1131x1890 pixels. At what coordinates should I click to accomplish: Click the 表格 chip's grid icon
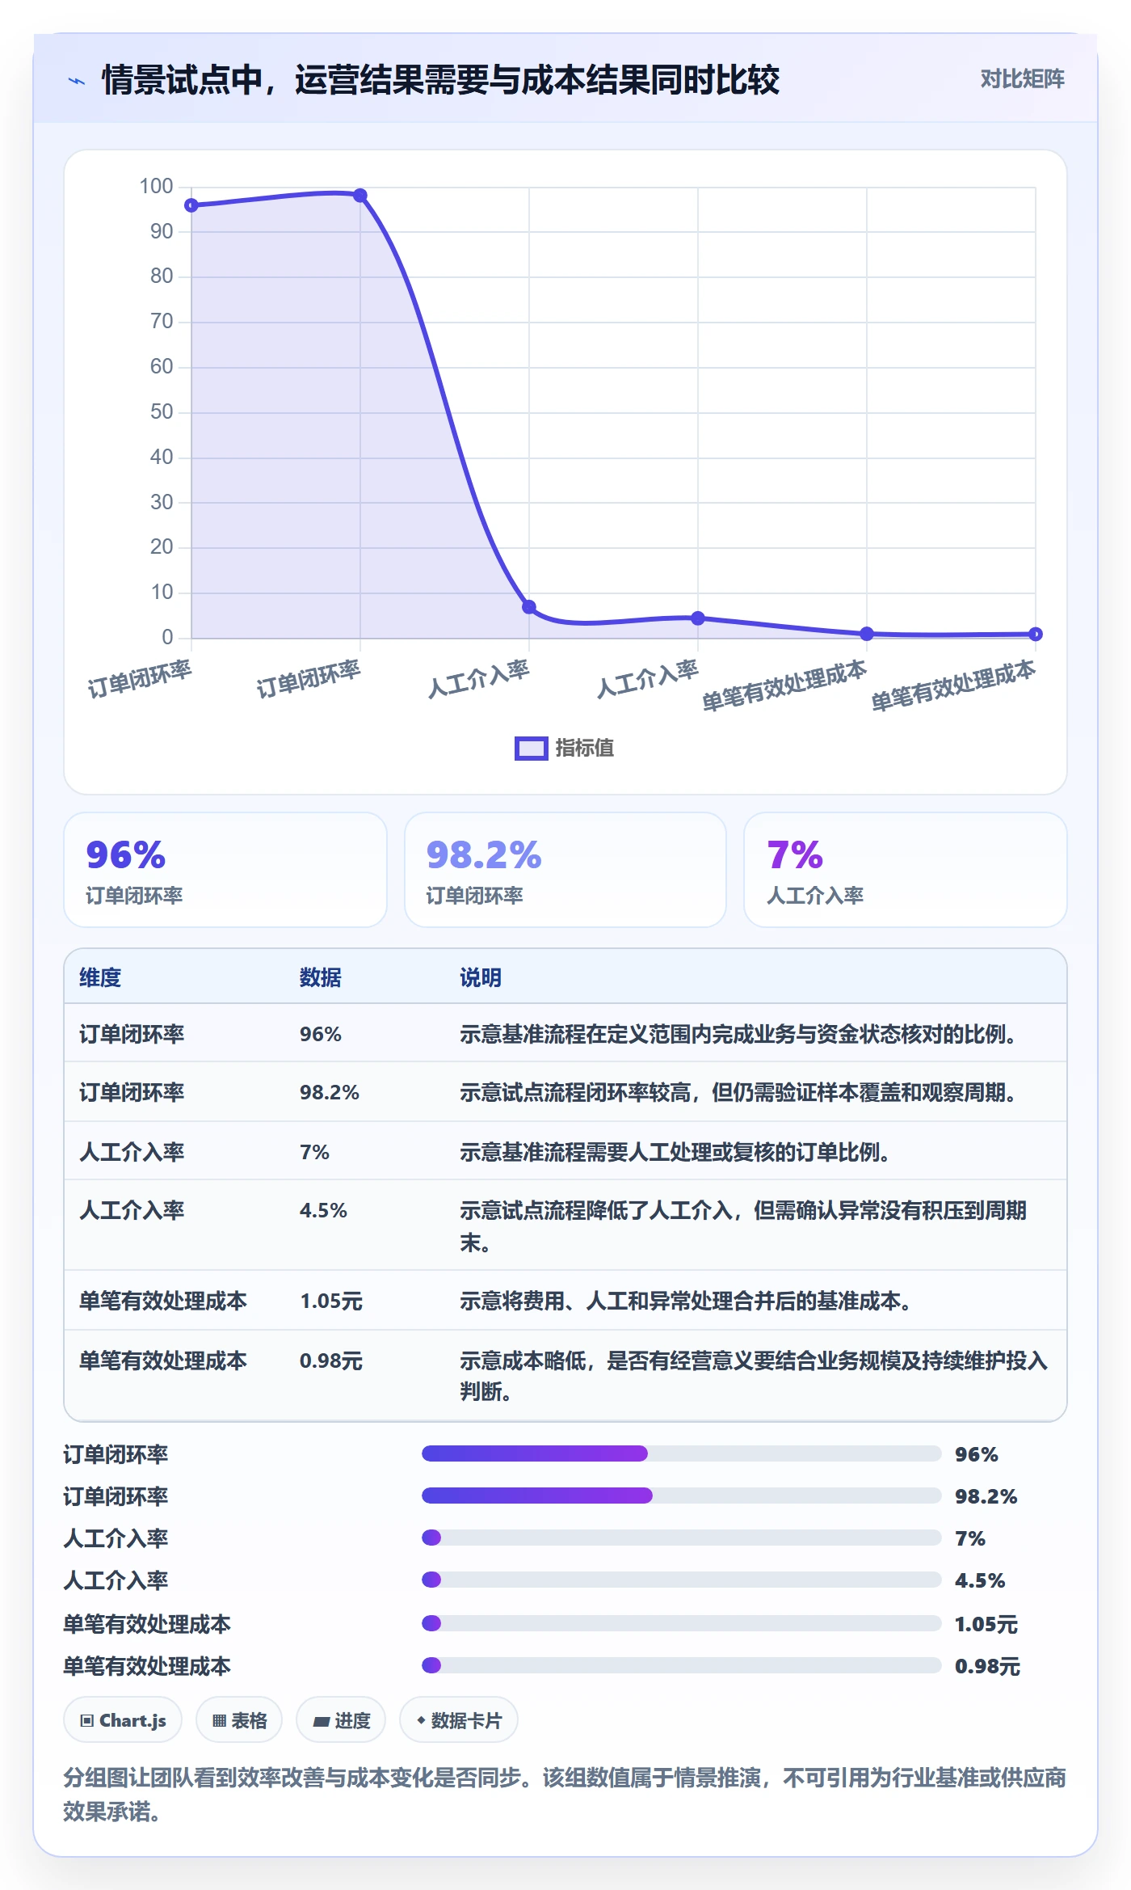[x=219, y=1720]
